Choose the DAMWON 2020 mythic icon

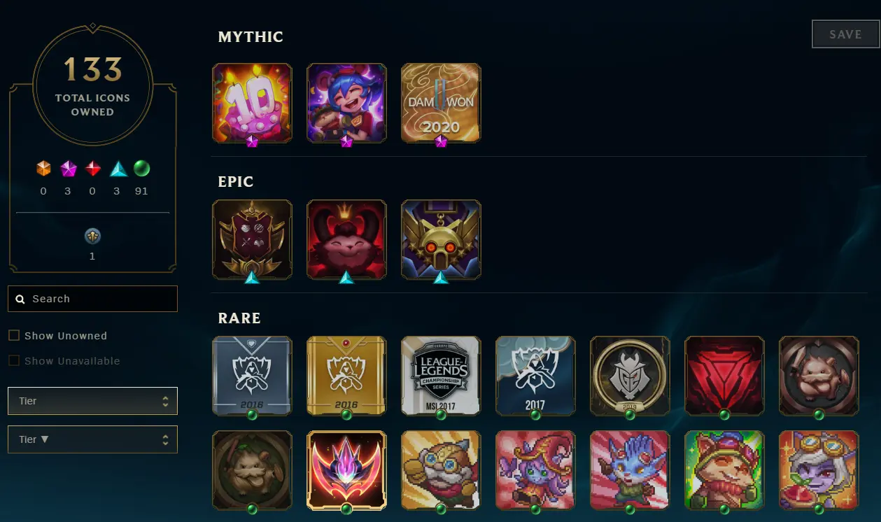[441, 103]
